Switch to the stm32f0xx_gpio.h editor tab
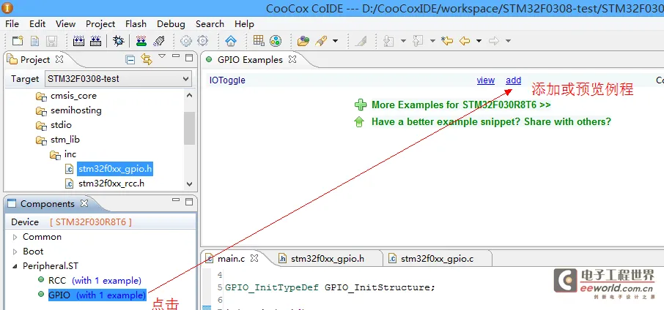This screenshot has height=310, width=664. point(328,259)
